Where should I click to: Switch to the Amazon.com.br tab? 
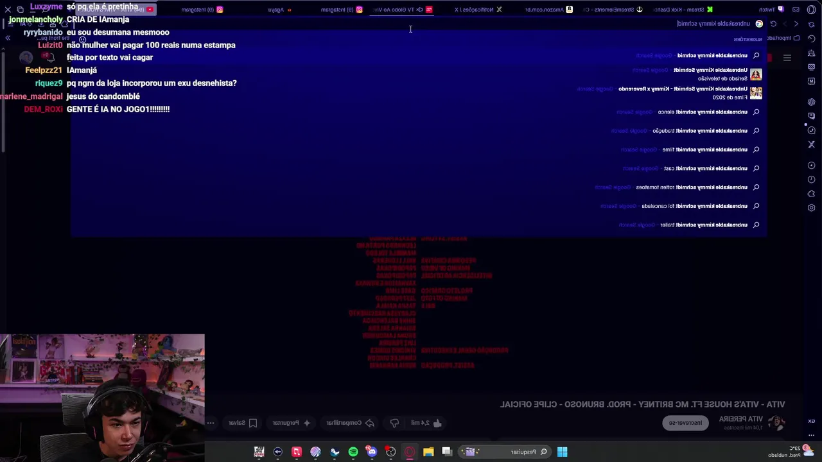(x=549, y=10)
